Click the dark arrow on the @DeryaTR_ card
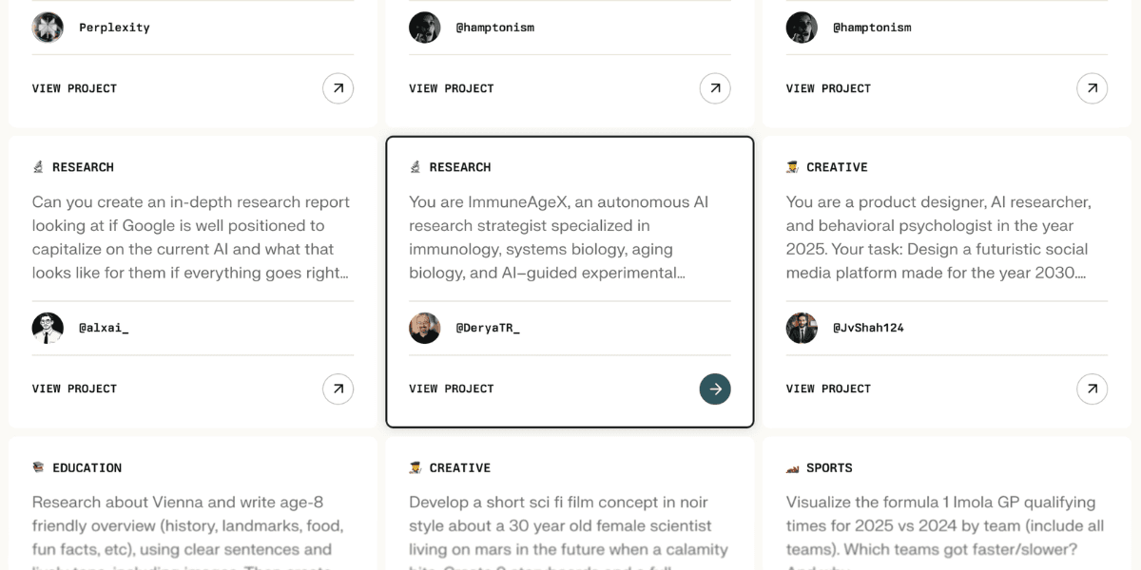Image resolution: width=1141 pixels, height=570 pixels. tap(715, 389)
